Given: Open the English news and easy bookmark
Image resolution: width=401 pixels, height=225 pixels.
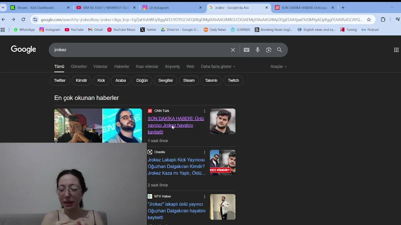Looking at the screenshot, I should tap(316, 30).
